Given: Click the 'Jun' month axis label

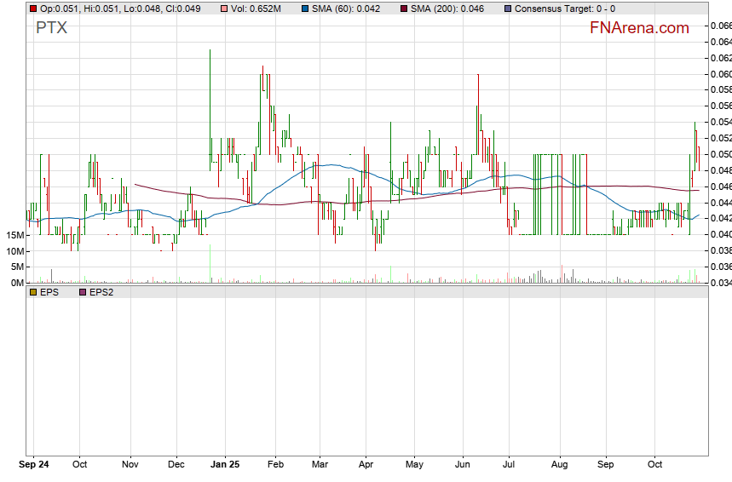Looking at the screenshot, I should pyautogui.click(x=464, y=465).
